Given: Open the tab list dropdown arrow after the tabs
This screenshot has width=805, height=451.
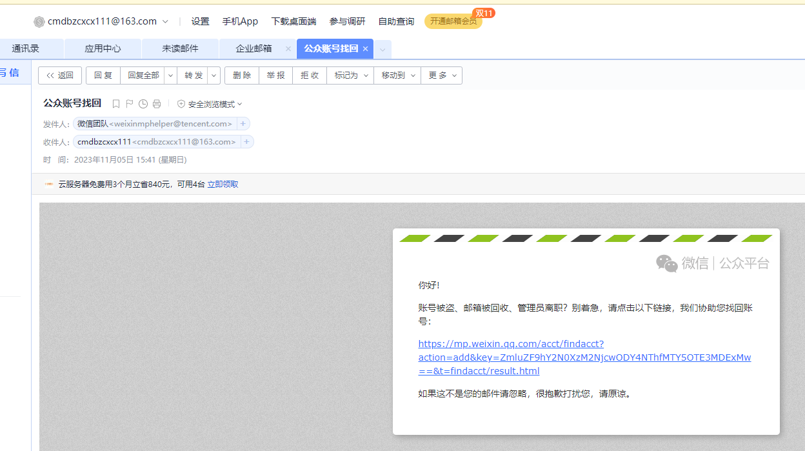Looking at the screenshot, I should pos(383,50).
